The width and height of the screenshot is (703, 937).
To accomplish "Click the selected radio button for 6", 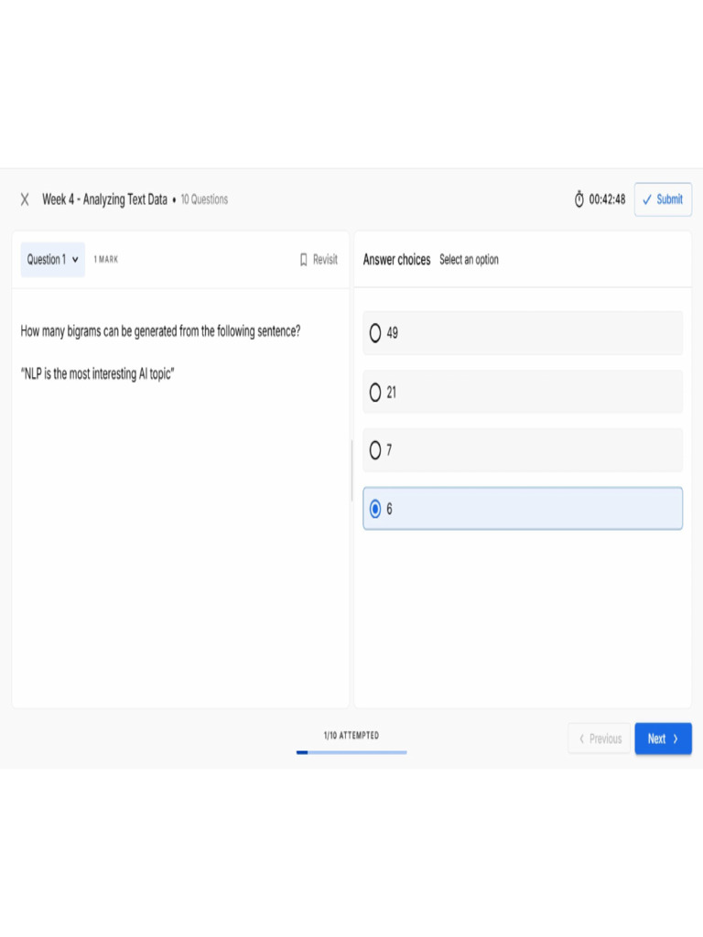I will coord(375,509).
